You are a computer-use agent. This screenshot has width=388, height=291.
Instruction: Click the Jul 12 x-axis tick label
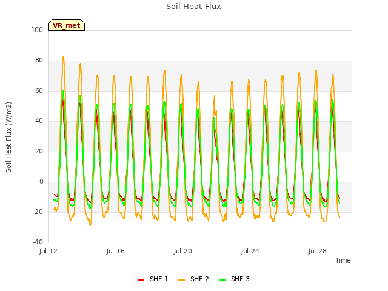[48, 251]
